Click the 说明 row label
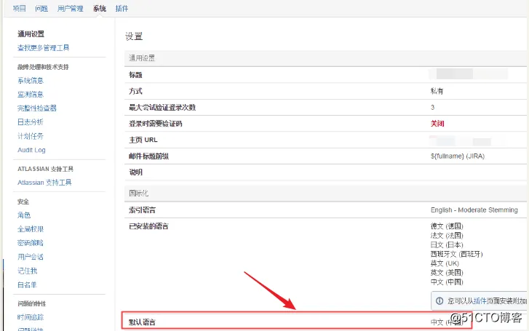Viewport: 529px width, 331px height. pos(135,172)
